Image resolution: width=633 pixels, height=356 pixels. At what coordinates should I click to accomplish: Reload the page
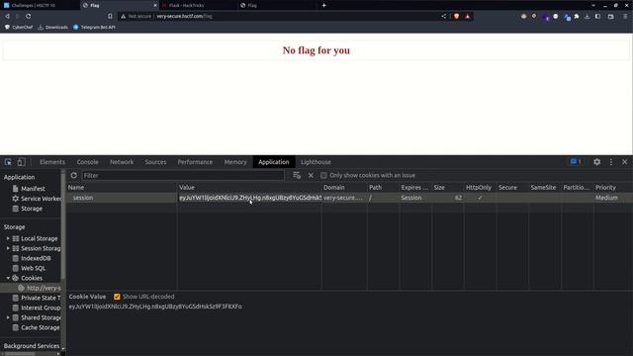coord(29,16)
